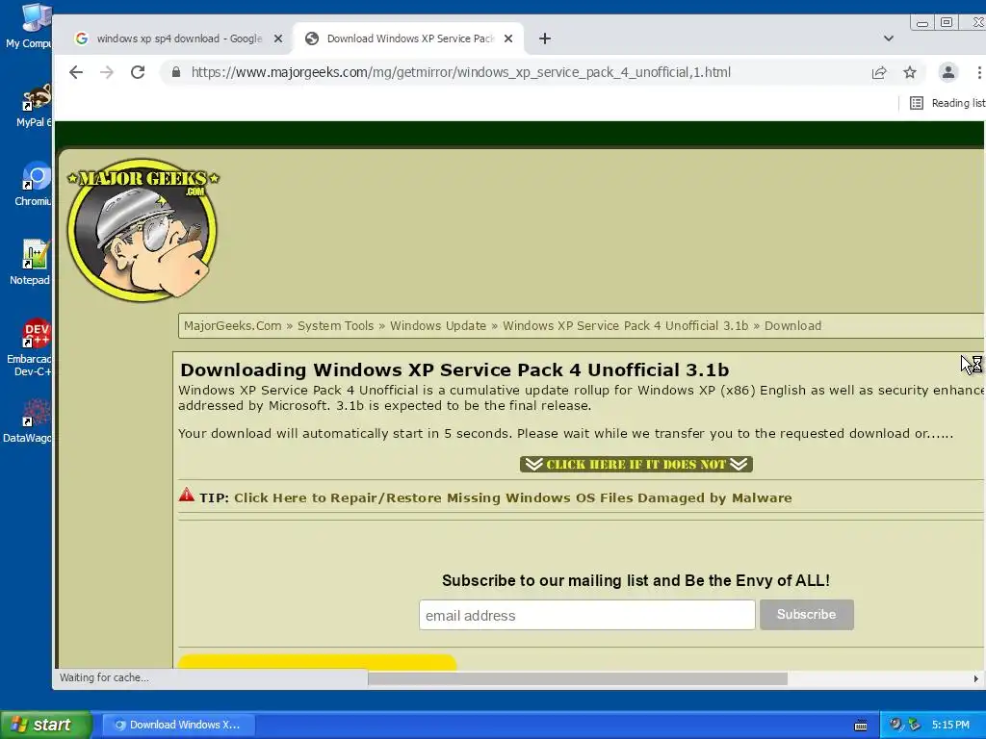Screen dimensions: 986x739
Task: Click the second system tray icon
Action: click(x=915, y=725)
